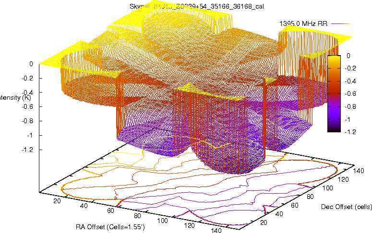The height and width of the screenshot is (233, 372).
Task: Click Dec Offset axis tick 100
Action: (328, 188)
